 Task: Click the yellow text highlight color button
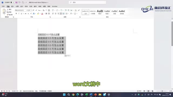pos(38,14)
